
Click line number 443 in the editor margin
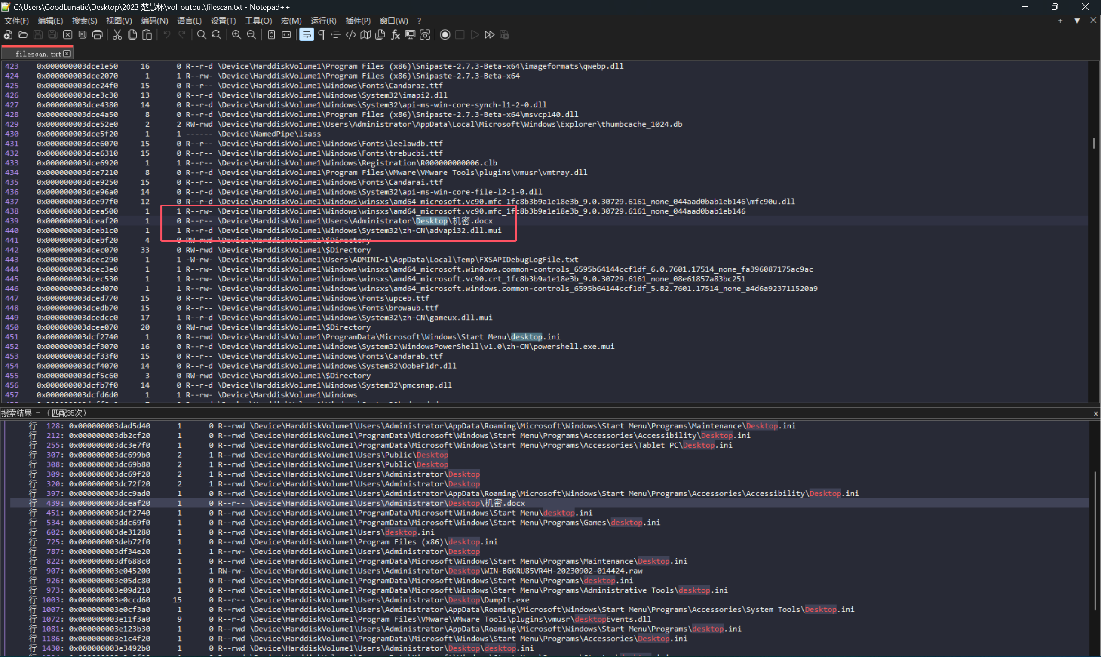(12, 260)
